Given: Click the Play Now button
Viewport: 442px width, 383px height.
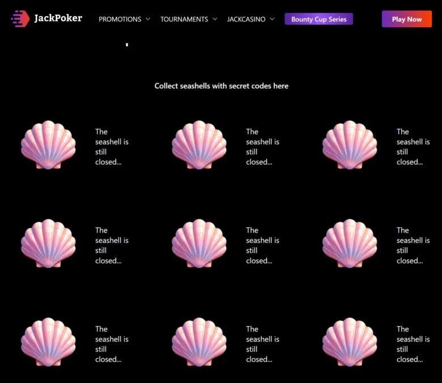Looking at the screenshot, I should pos(407,19).
